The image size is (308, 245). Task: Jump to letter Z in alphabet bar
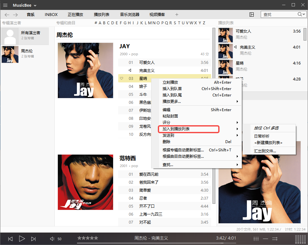coord(204,23)
